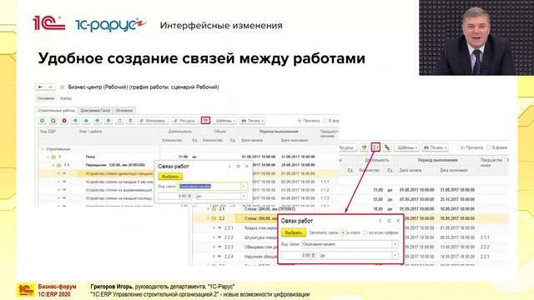Open calculator icon in smaller Связи работ dialog
The width and height of the screenshot is (534, 300).
coord(189,197)
